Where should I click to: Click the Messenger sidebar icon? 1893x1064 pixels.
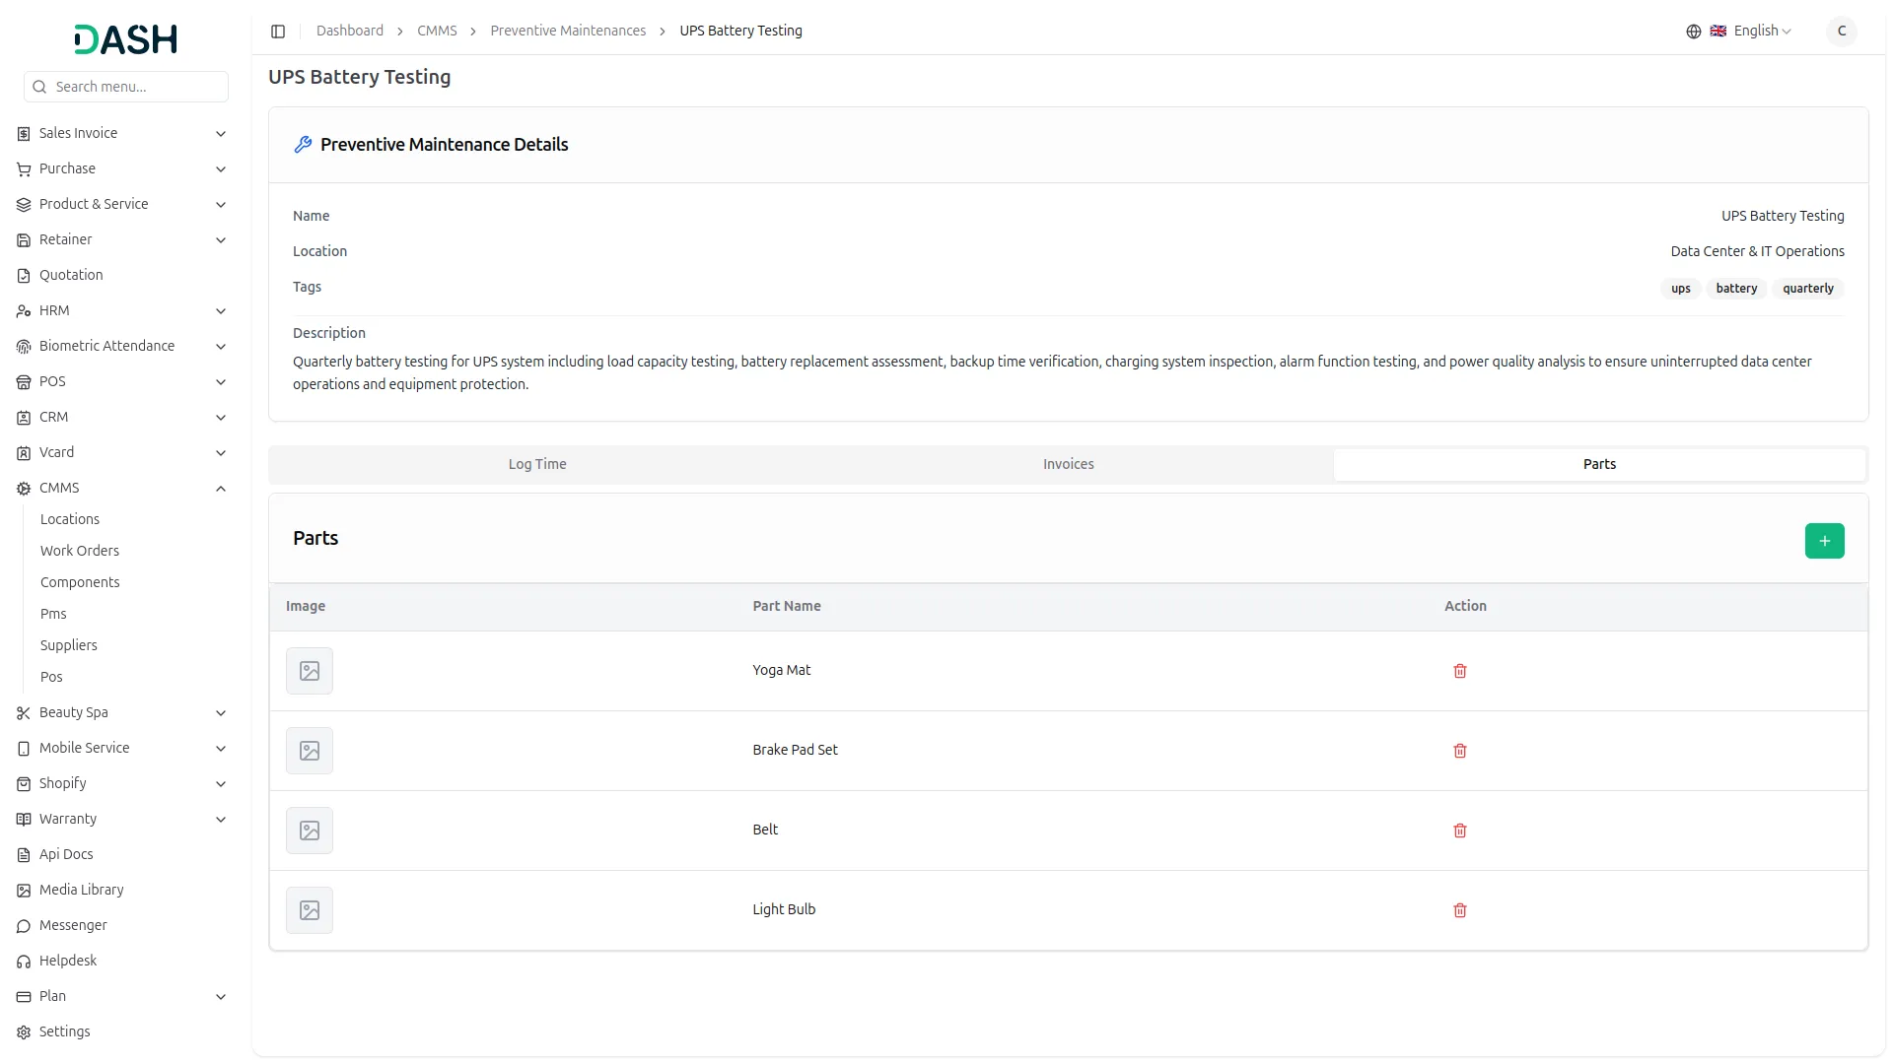(24, 926)
